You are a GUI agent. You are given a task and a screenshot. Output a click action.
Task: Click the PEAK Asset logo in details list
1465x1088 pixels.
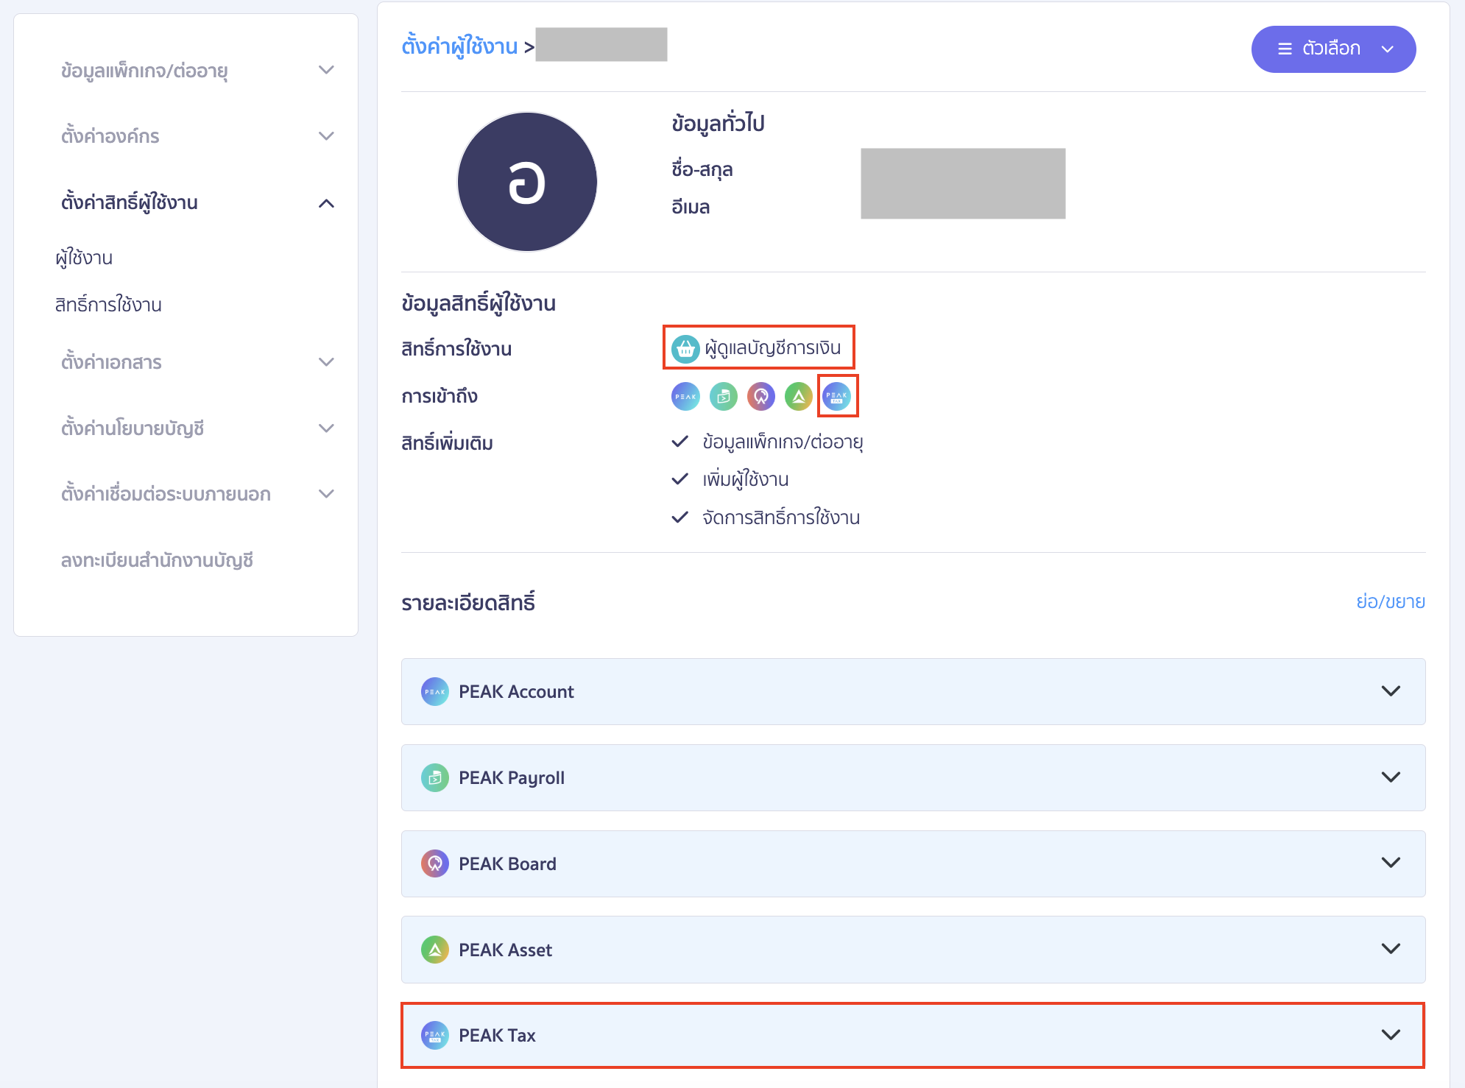coord(435,950)
